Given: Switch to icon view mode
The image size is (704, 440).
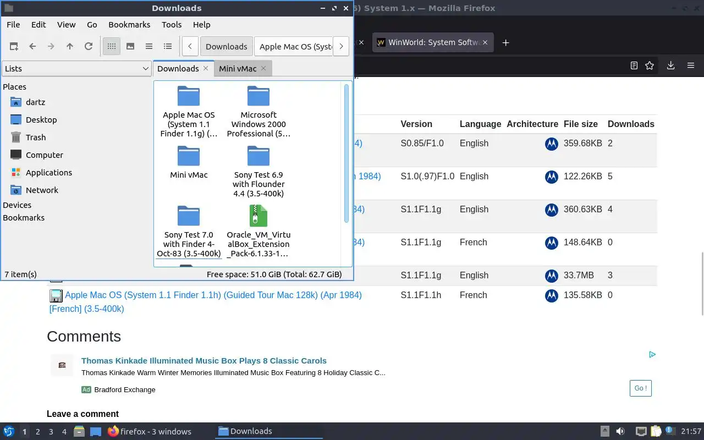Looking at the screenshot, I should click(112, 47).
